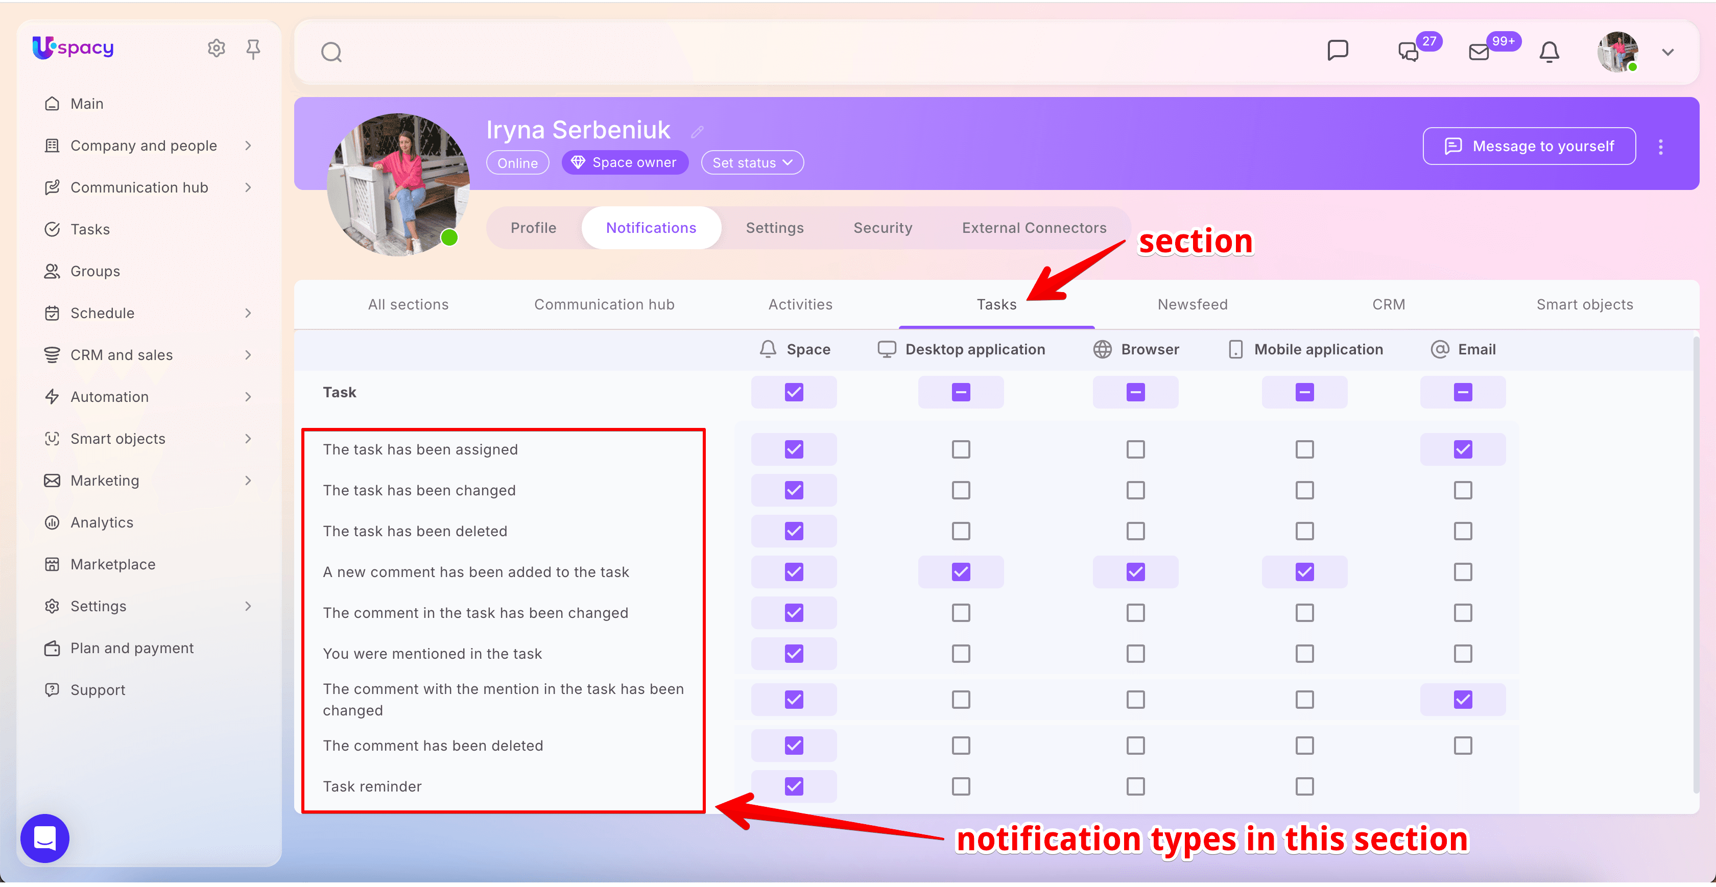Open Groups in the sidebar
The width and height of the screenshot is (1716, 887).
pyautogui.click(x=94, y=271)
